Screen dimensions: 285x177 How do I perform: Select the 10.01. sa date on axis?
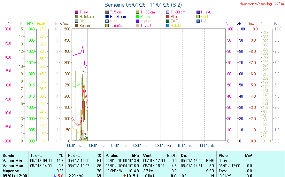click(187, 145)
